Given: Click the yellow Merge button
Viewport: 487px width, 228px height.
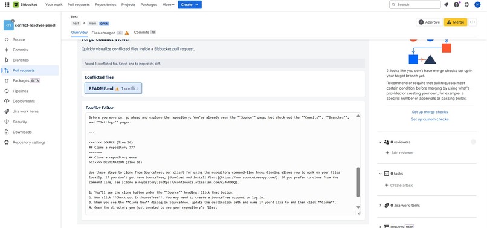Looking at the screenshot, I should pyautogui.click(x=456, y=22).
